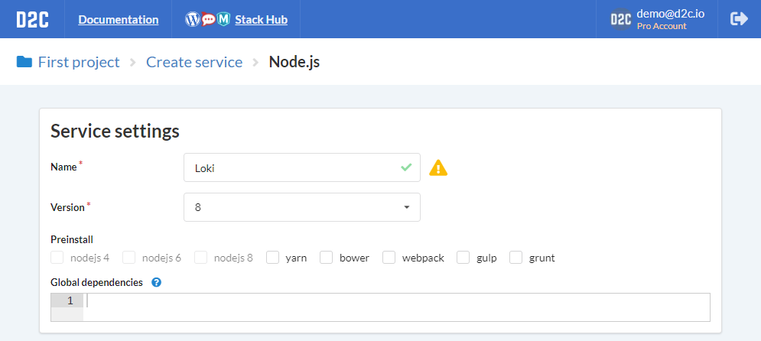Click the Version dropdown arrow
This screenshot has height=341, width=761.
tap(407, 207)
